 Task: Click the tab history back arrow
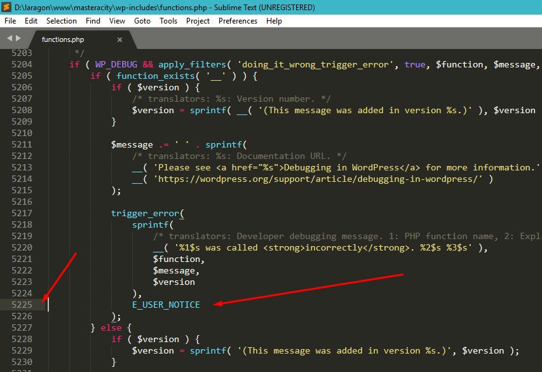10,38
